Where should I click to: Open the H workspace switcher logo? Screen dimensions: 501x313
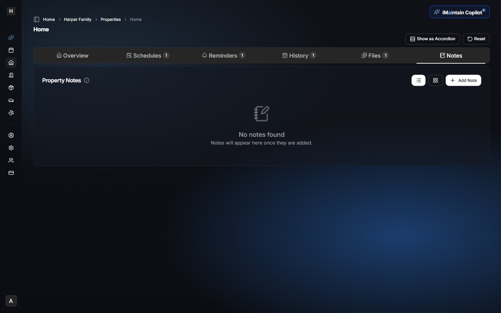[11, 11]
